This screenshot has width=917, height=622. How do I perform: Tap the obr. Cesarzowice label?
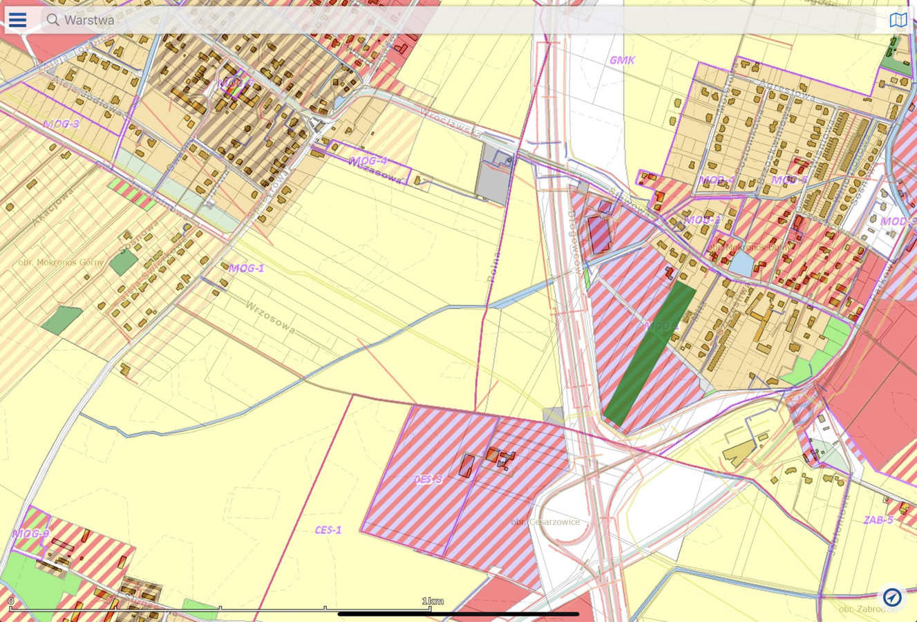click(x=545, y=522)
